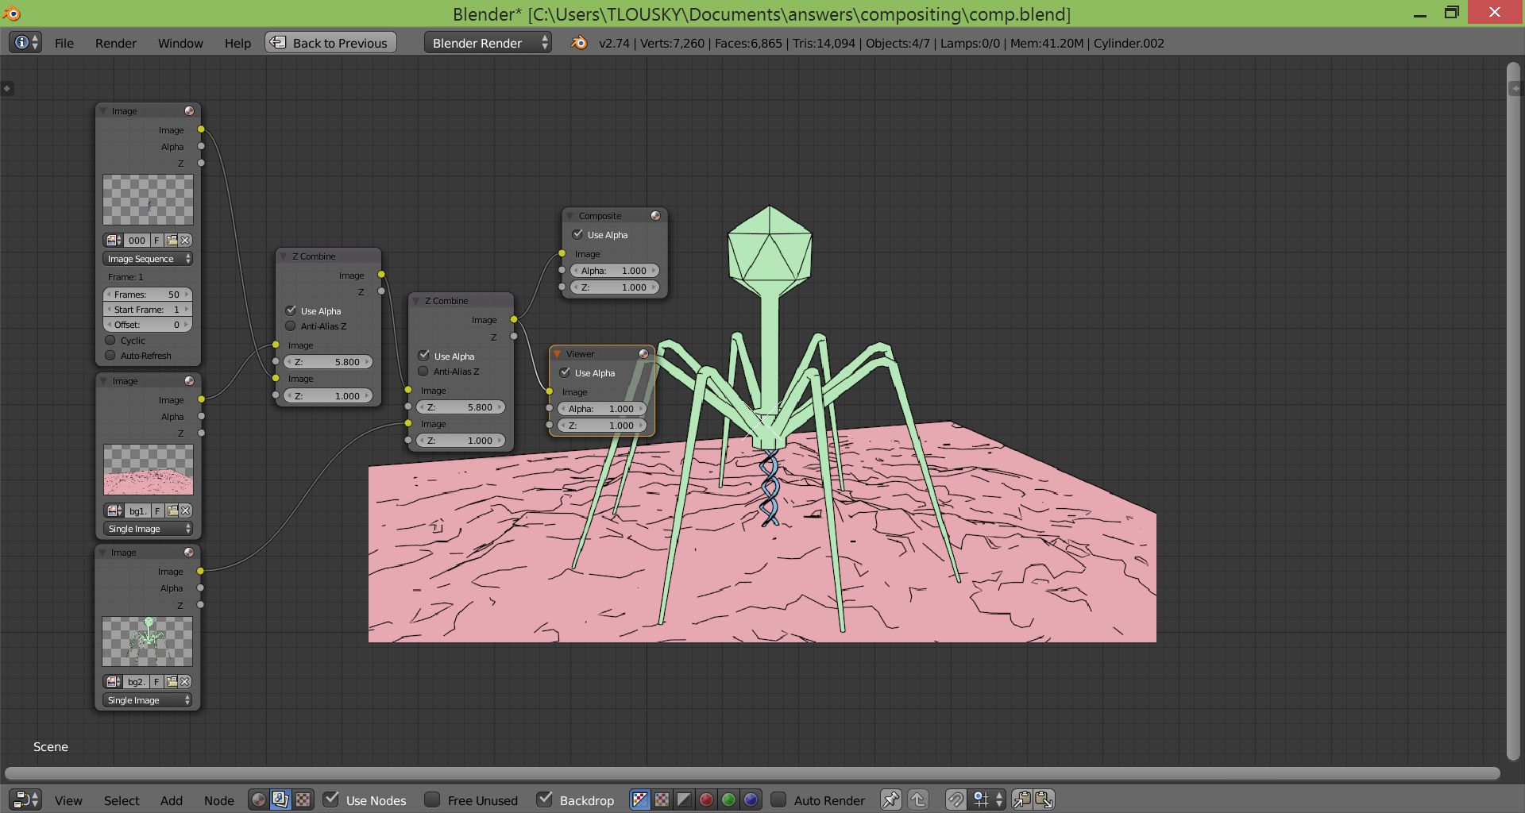Select the Material node tree type icon
The width and height of the screenshot is (1525, 813).
tap(258, 800)
